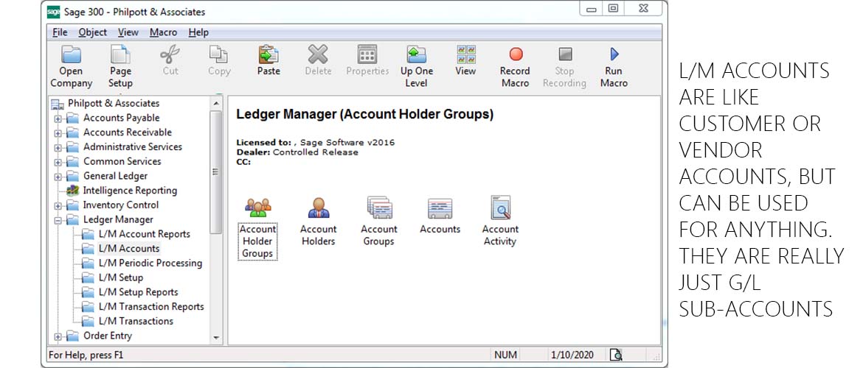Minimize the Sage 300 window
Viewport: 863px width, 368px height.
(x=592, y=10)
